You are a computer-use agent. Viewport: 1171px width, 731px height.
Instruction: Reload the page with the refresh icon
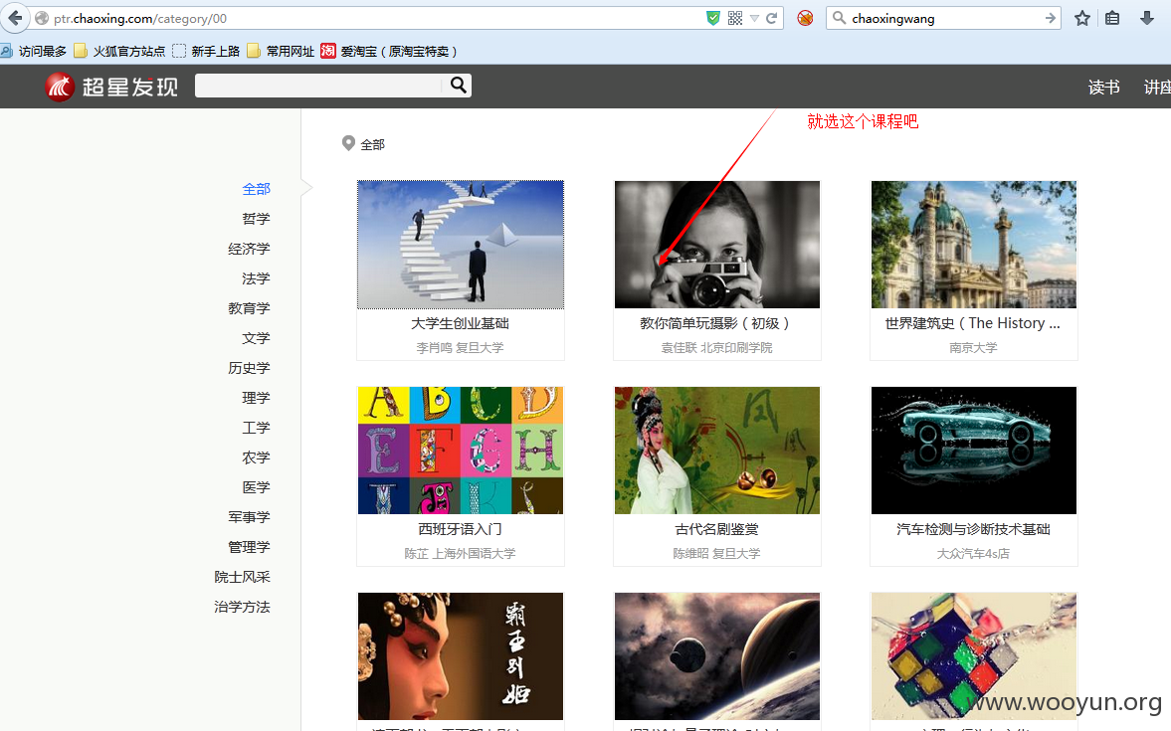[771, 18]
